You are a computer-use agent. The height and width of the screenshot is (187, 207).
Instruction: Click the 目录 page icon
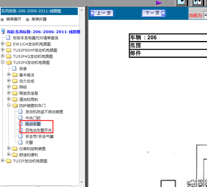click(x=14, y=68)
